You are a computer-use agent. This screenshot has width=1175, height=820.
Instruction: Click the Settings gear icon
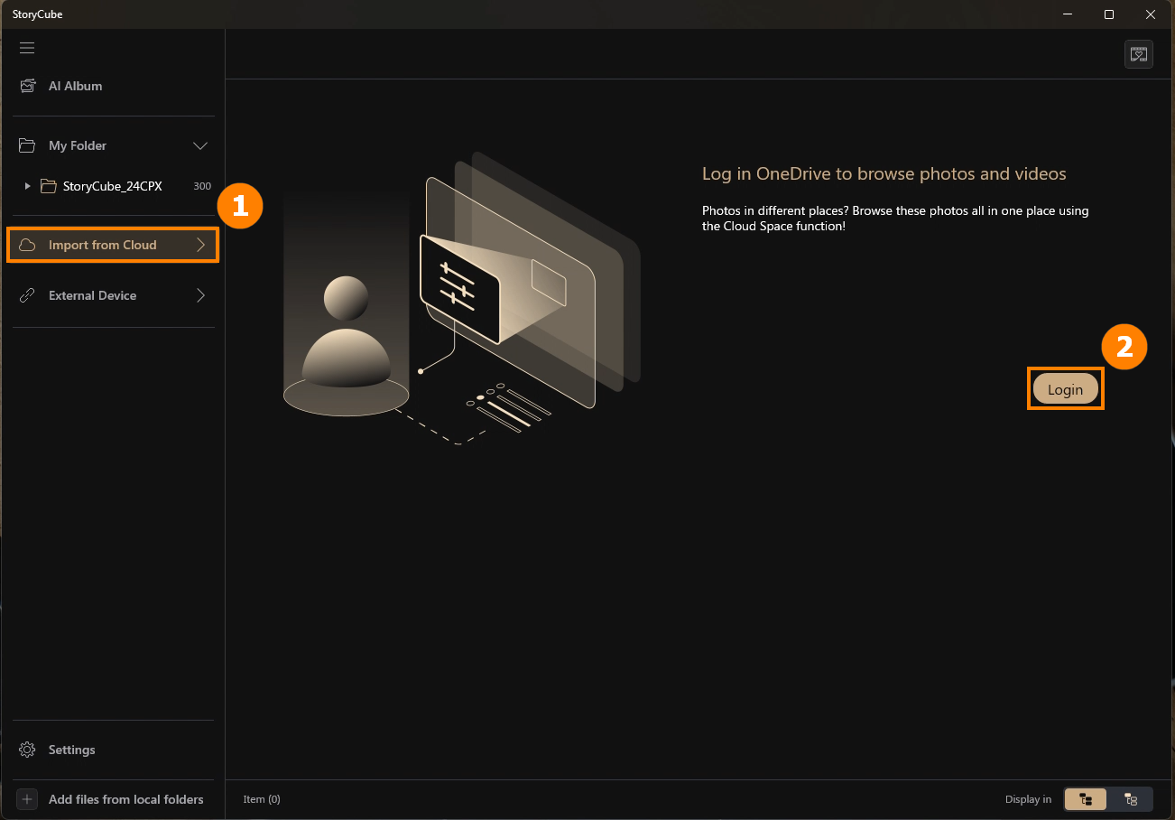click(x=28, y=750)
